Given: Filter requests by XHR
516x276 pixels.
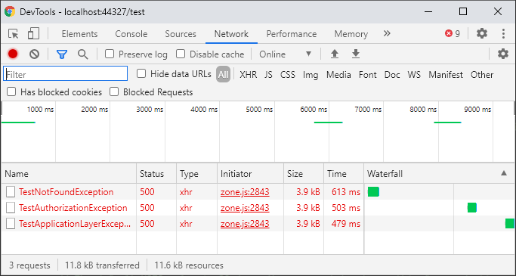Looking at the screenshot, I should 248,75.
